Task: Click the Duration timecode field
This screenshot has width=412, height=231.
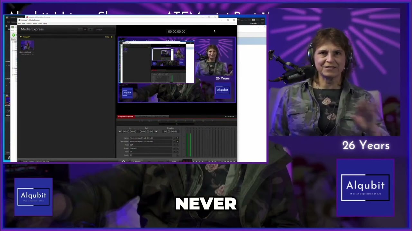Action: tap(171, 132)
